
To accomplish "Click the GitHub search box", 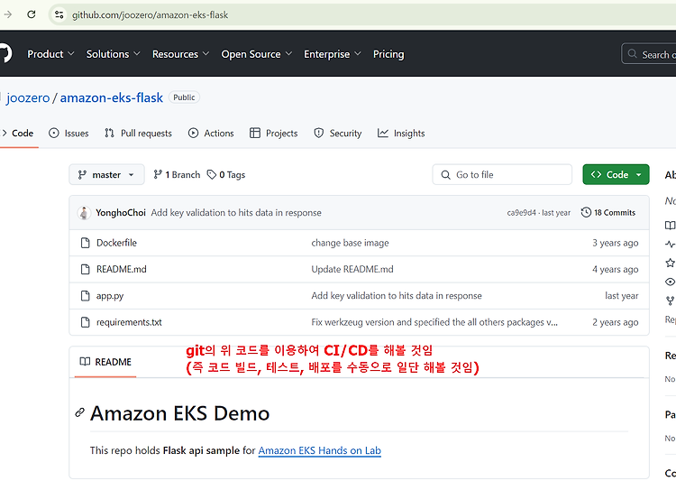I will (649, 54).
